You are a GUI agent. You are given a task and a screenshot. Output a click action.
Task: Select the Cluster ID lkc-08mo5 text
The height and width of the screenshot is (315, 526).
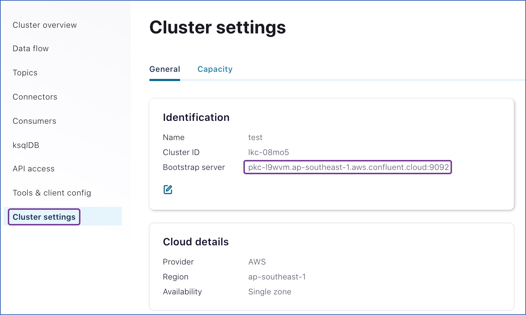[x=269, y=152]
